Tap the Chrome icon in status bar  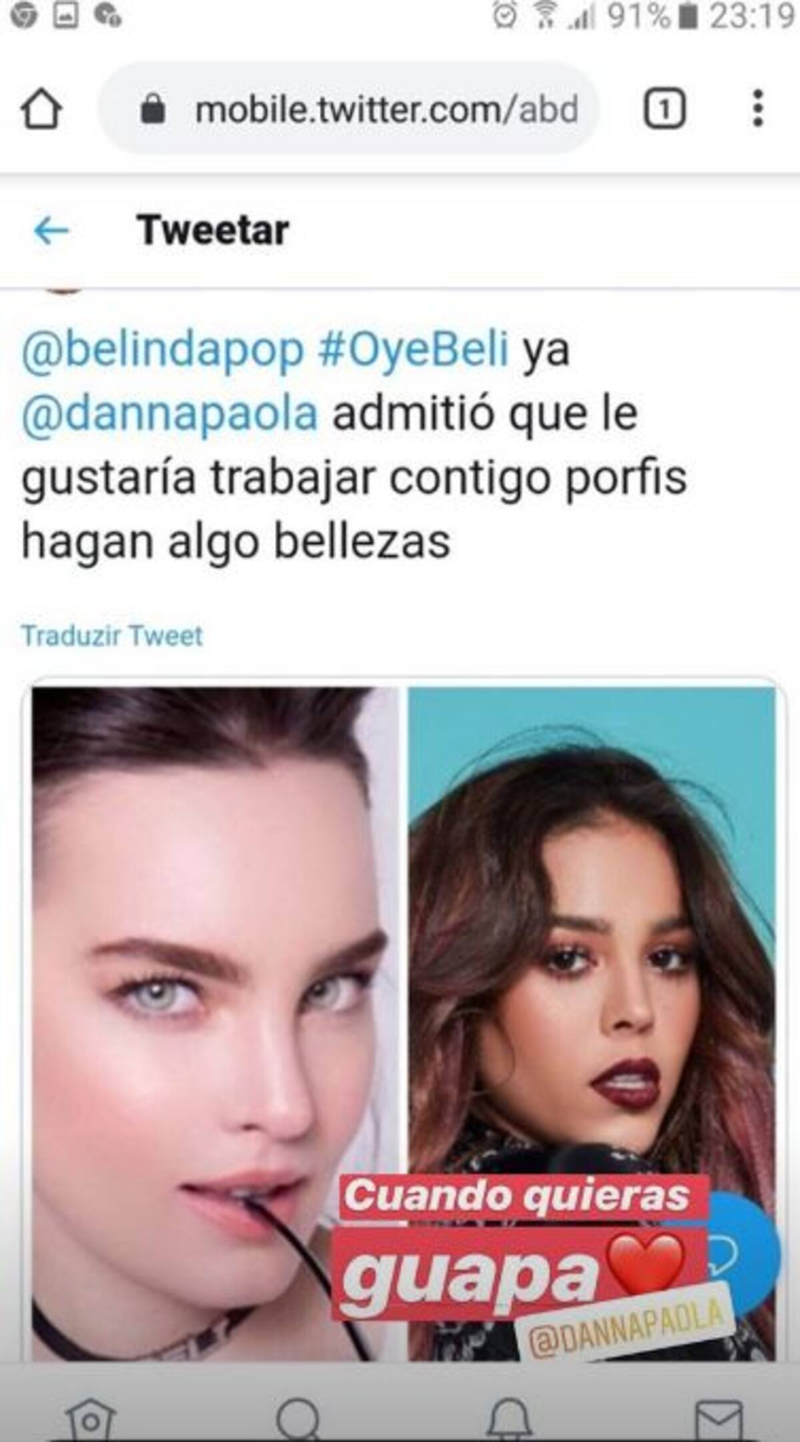pos(24,17)
